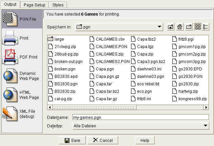214x146 pixels.
Task: Switch to details view mode
Action: (x=206, y=27)
